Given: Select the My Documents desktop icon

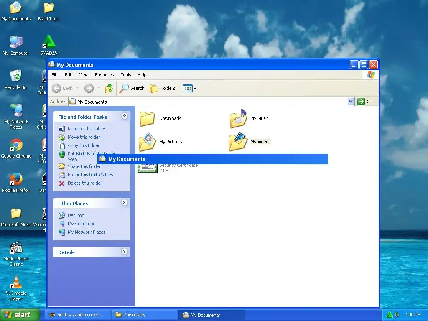Looking at the screenshot, I should (x=16, y=11).
